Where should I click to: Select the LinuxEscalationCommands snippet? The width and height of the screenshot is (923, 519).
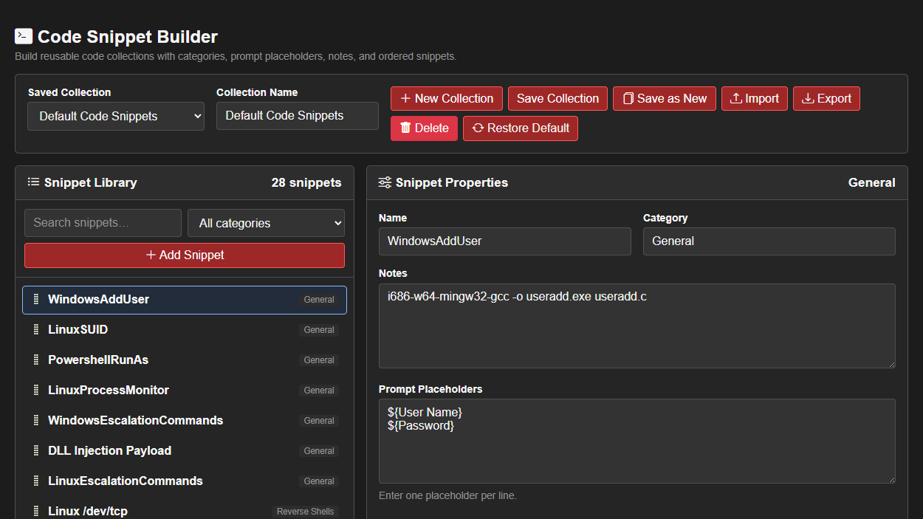point(185,481)
